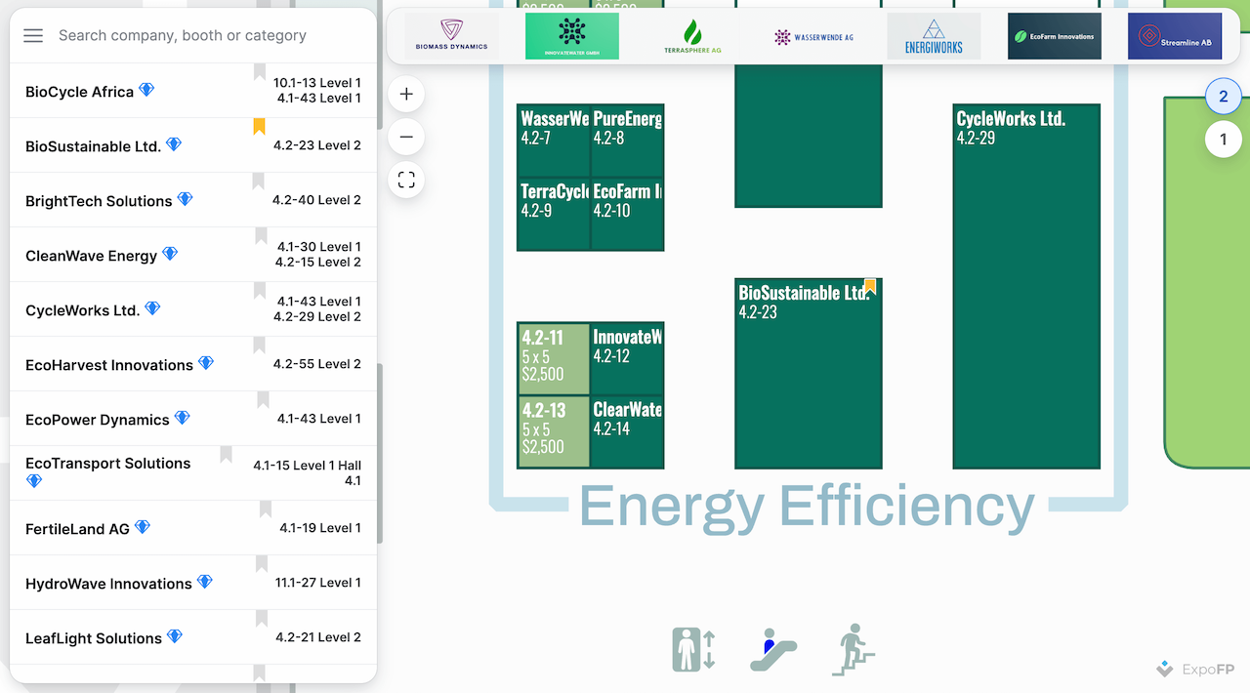Bookmark BioCycle Africa exhibitor
The image size is (1250, 693).
[x=259, y=72]
